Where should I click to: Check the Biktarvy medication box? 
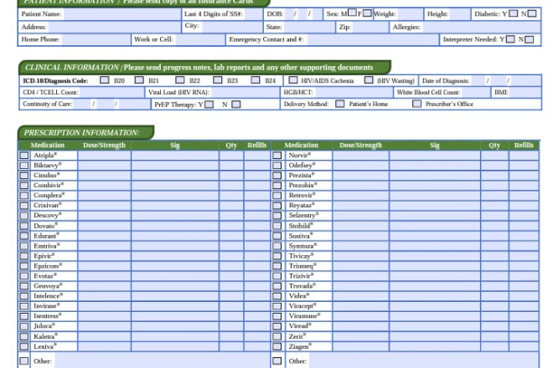[24, 165]
